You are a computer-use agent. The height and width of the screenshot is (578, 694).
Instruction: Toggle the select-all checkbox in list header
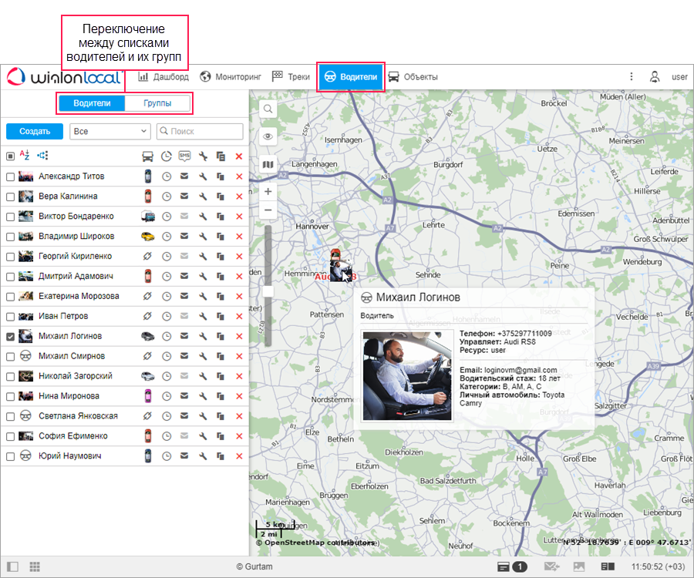(10, 156)
